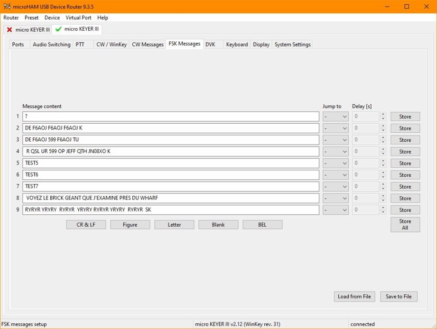Insert a CR & LF code
The width and height of the screenshot is (437, 329).
point(86,225)
